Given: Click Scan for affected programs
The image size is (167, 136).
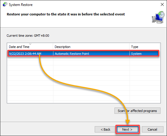Looking at the screenshot, I should [137, 111].
